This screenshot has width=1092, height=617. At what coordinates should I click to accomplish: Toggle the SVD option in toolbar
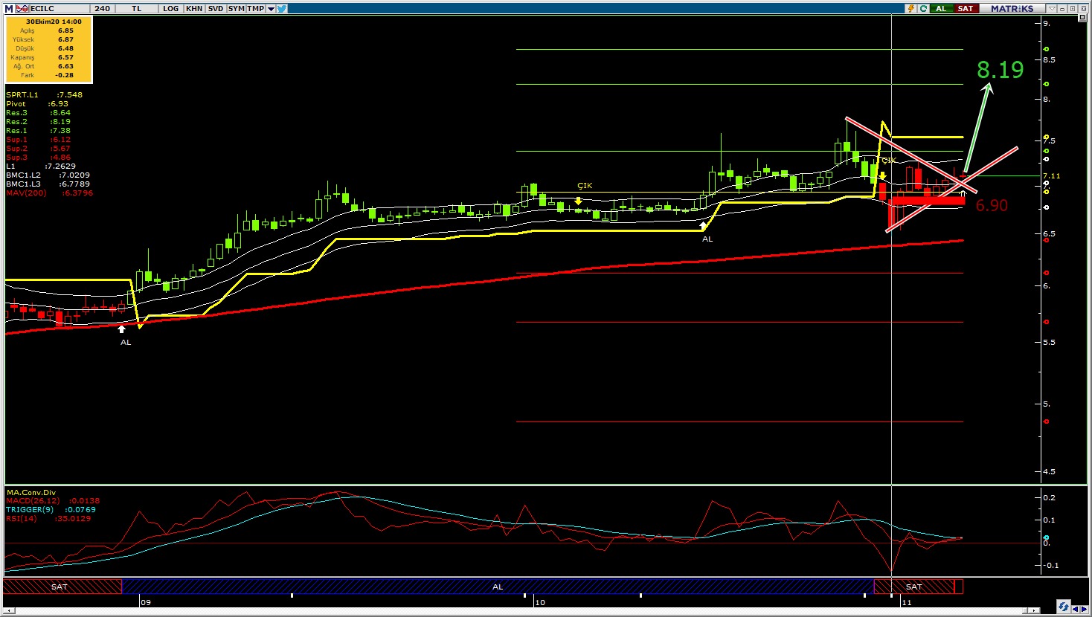coord(215,8)
